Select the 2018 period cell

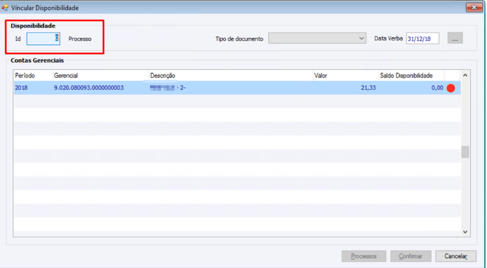click(33, 88)
